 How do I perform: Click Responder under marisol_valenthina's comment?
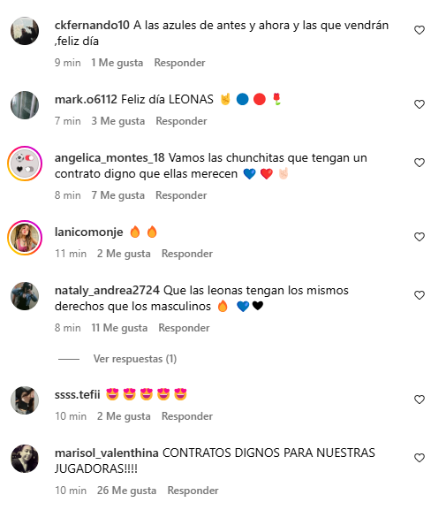click(x=193, y=491)
